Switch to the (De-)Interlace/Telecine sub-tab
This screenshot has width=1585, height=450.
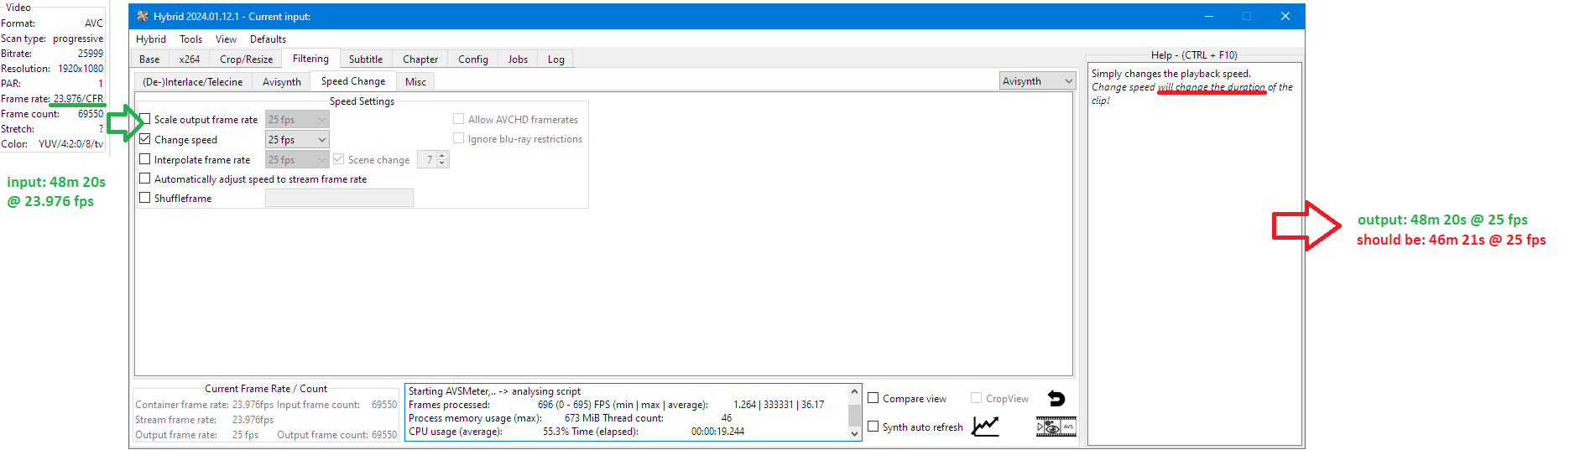click(192, 82)
